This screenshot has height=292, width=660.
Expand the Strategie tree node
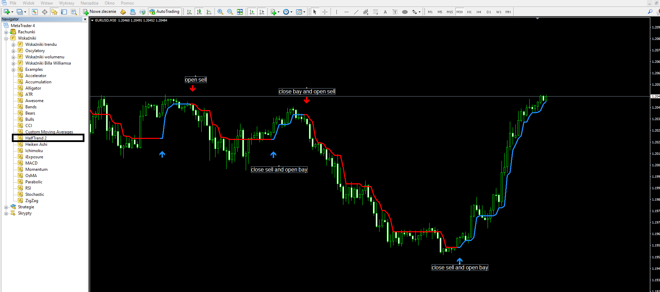[6, 207]
